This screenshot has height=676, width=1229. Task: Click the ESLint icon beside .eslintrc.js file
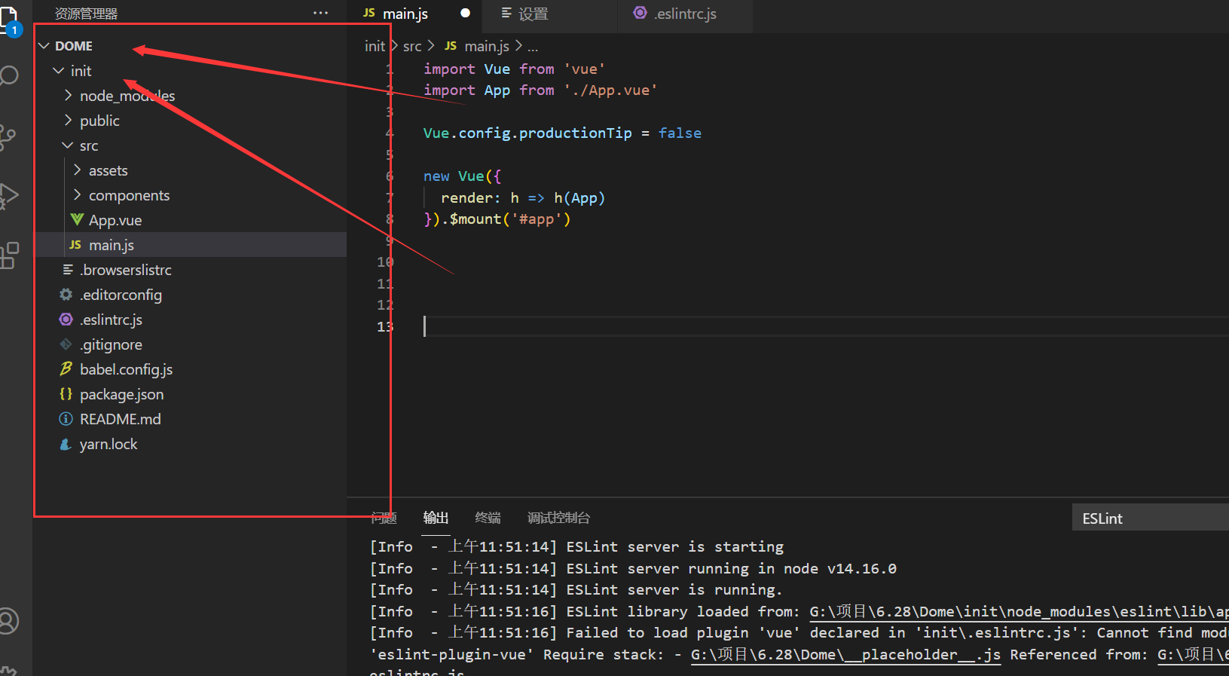click(66, 320)
